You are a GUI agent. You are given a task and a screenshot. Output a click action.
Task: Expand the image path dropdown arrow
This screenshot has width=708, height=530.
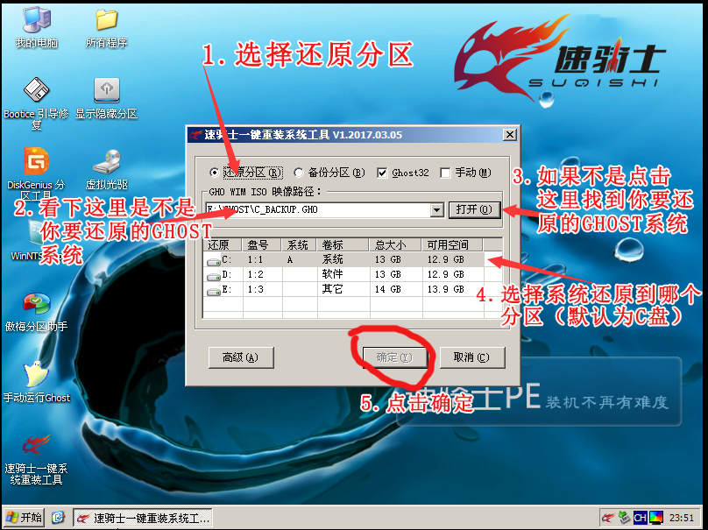[436, 209]
